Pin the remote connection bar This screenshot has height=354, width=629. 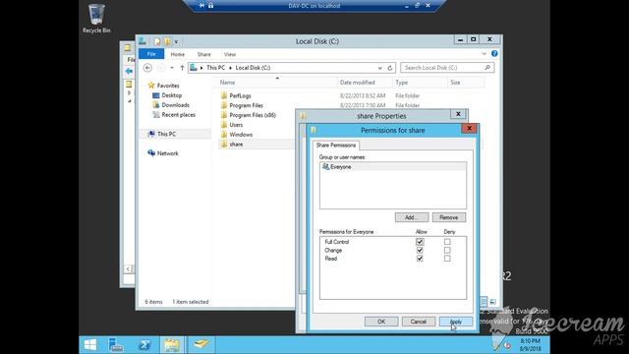tap(201, 6)
